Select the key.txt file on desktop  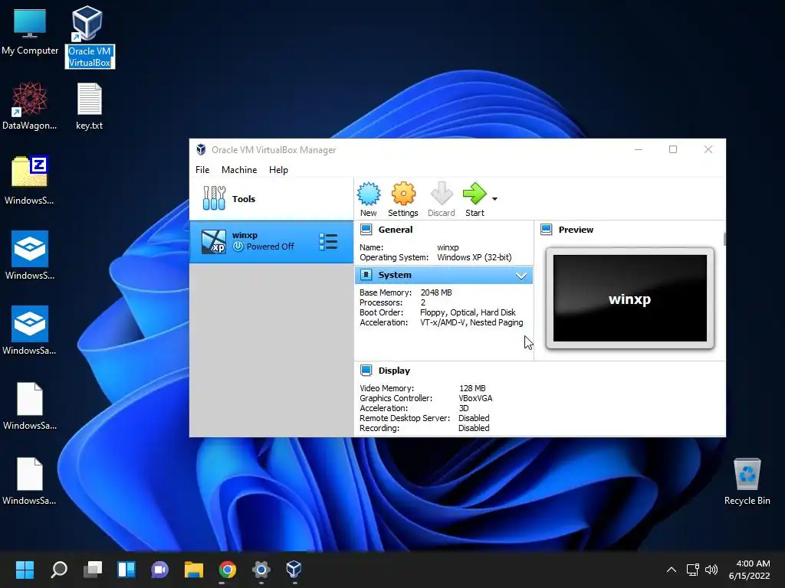[89, 107]
